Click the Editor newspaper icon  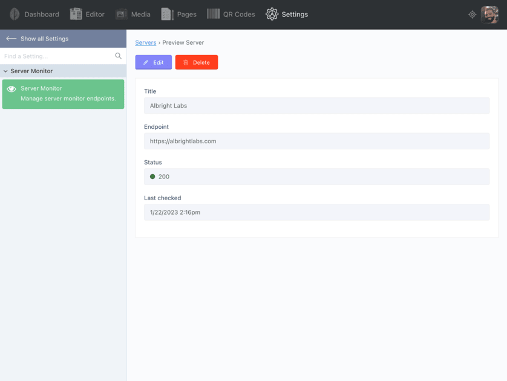76,15
